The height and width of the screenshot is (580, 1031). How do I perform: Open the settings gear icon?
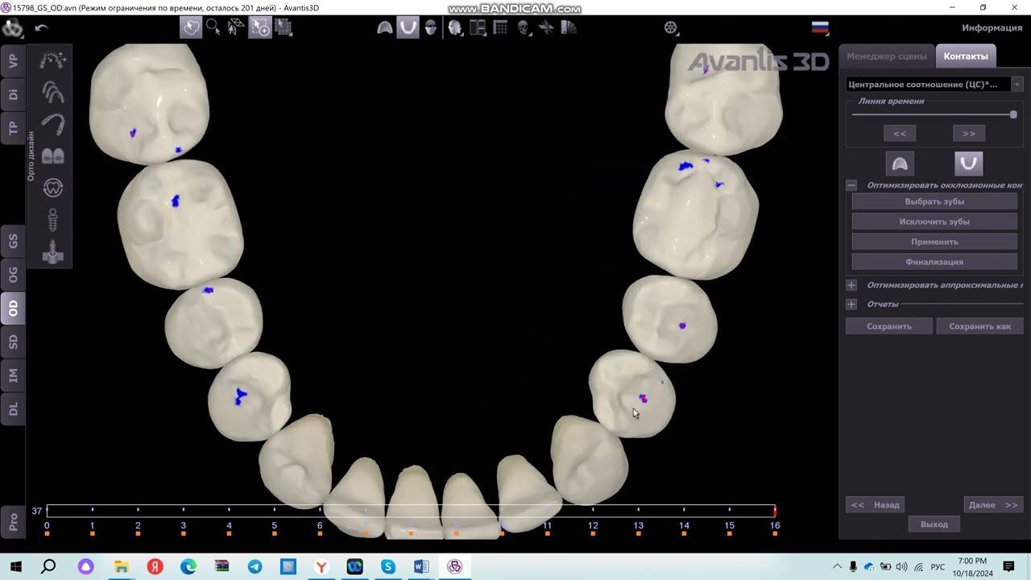tap(671, 28)
